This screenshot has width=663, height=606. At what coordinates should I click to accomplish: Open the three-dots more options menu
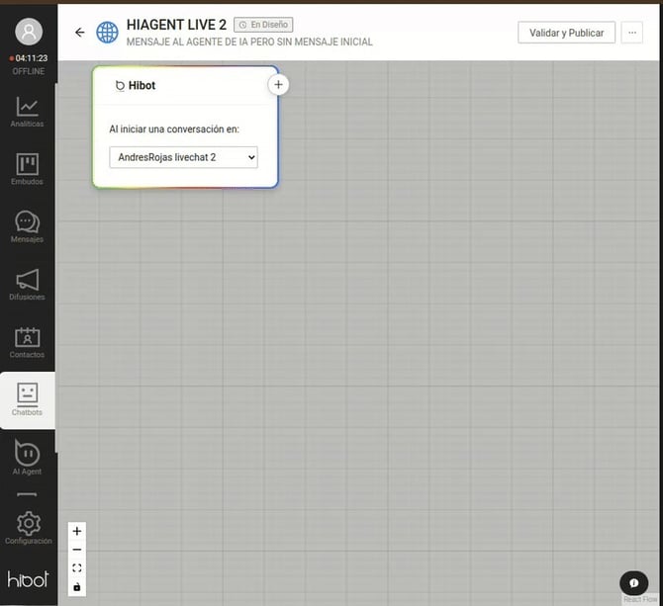[x=633, y=33]
